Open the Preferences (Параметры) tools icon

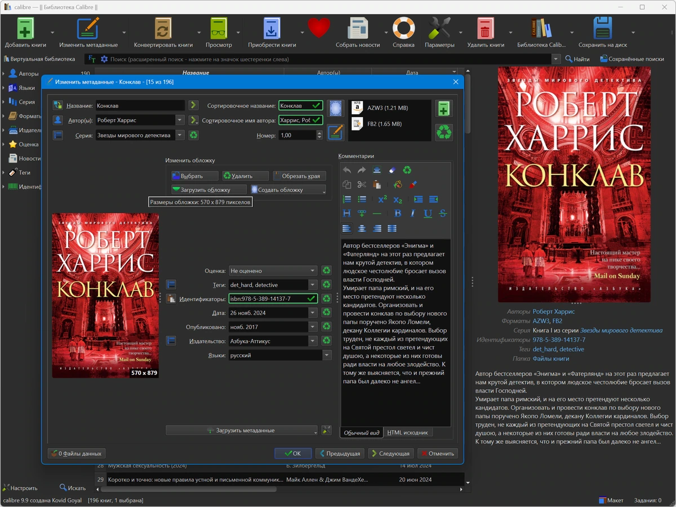(x=439, y=28)
